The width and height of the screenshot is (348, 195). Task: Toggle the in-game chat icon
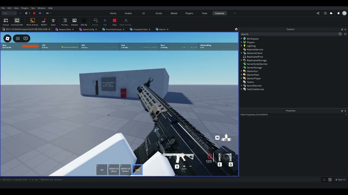tap(26, 38)
